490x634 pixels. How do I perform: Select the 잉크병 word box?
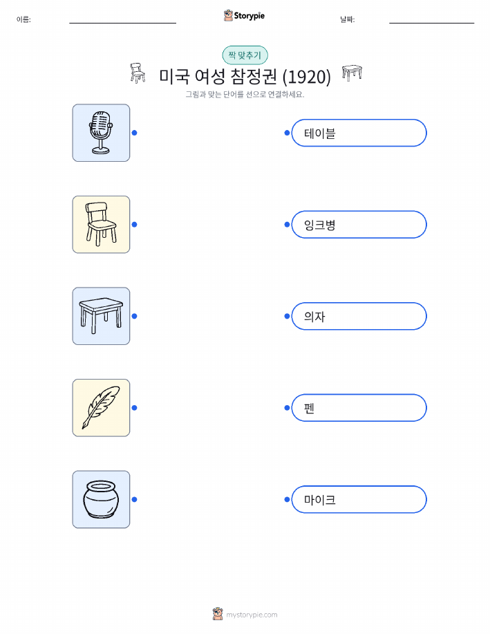359,225
